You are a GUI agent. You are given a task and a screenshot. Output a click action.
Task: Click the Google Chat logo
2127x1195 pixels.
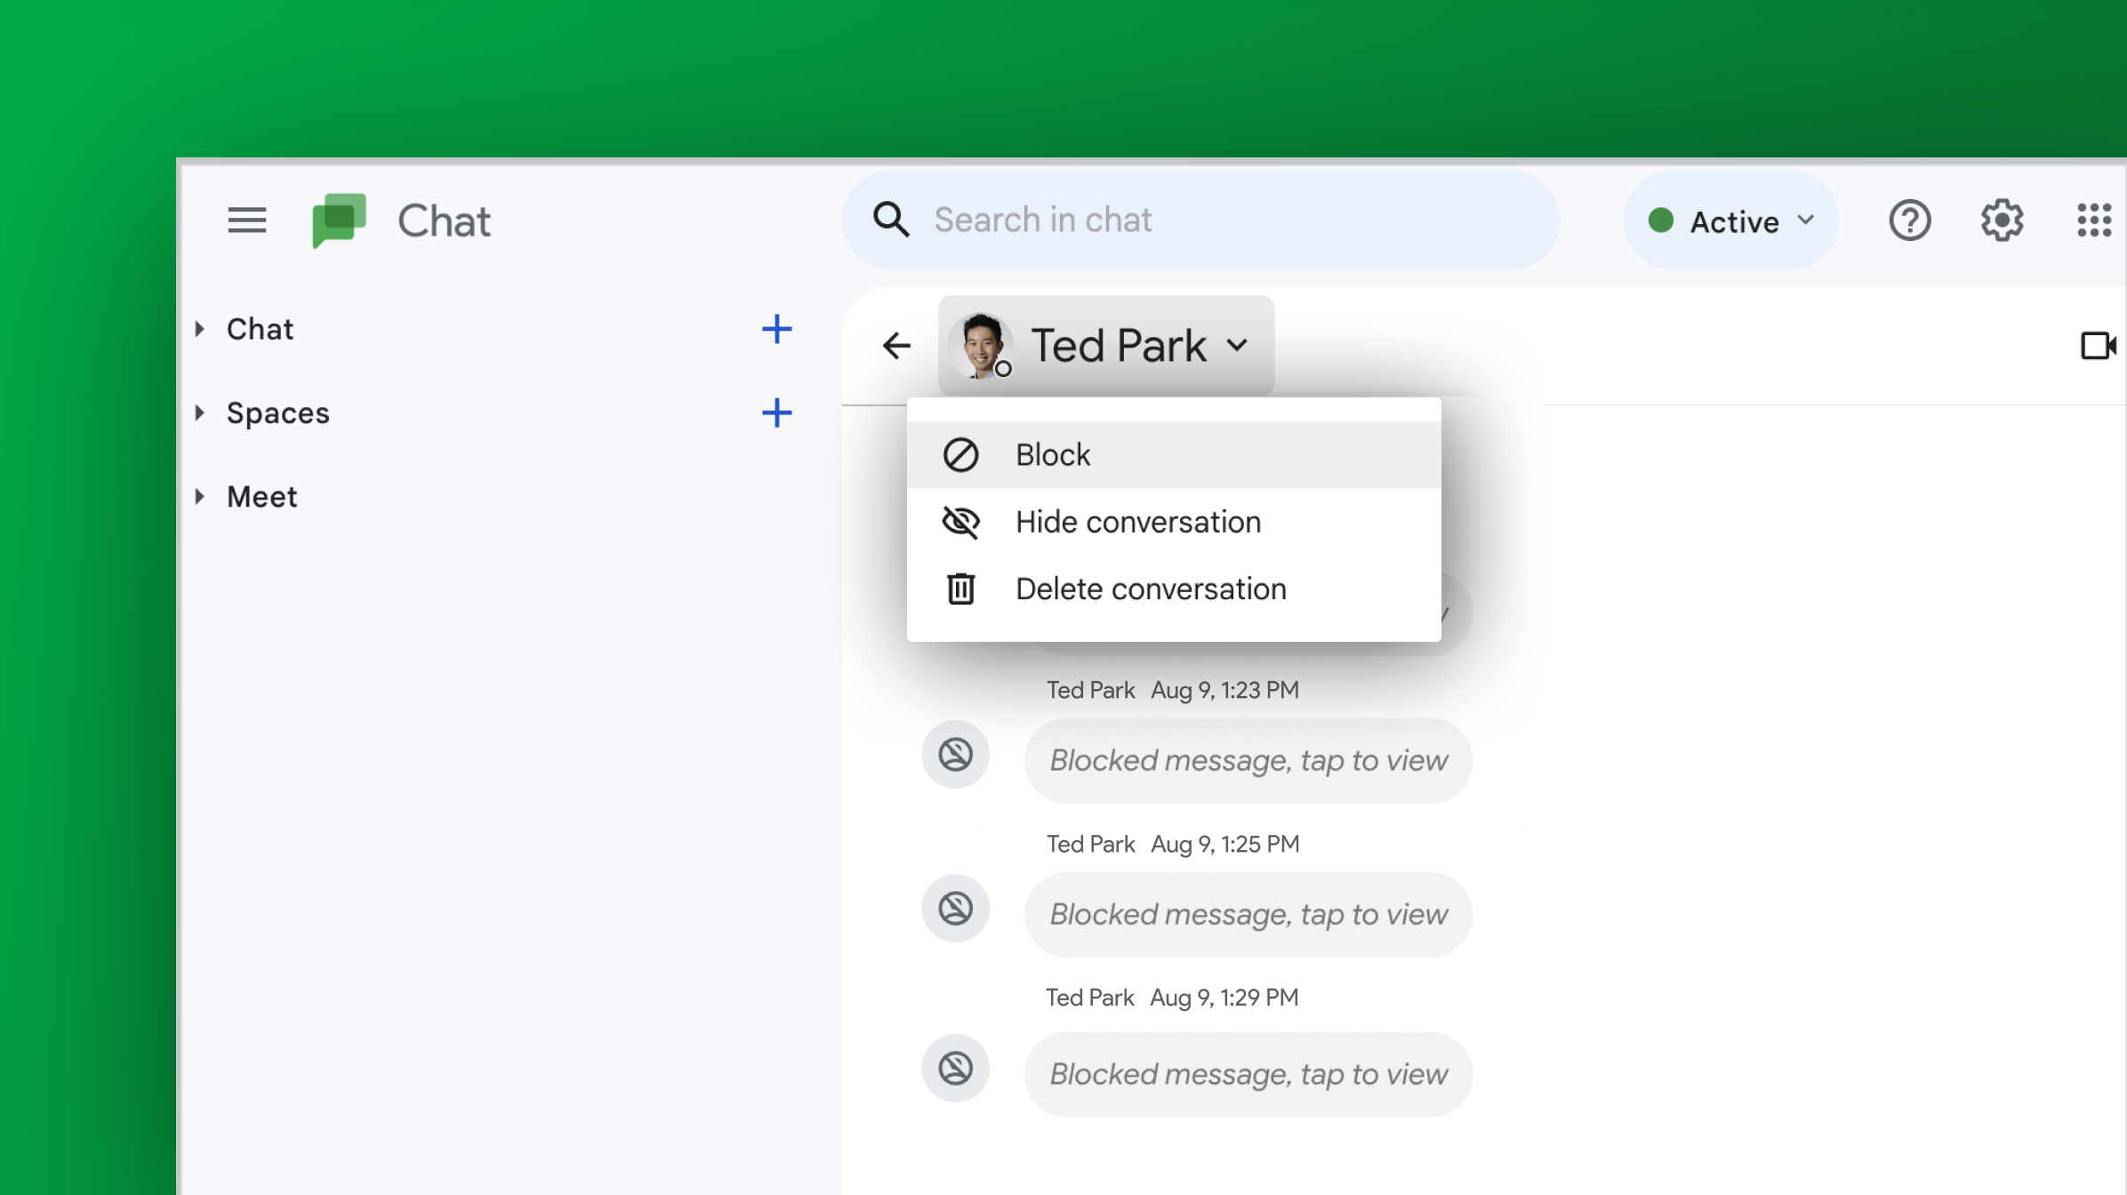click(x=341, y=221)
